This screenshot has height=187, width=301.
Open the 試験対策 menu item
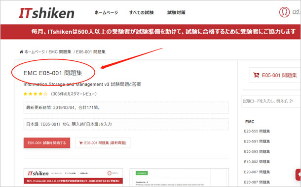176,12
